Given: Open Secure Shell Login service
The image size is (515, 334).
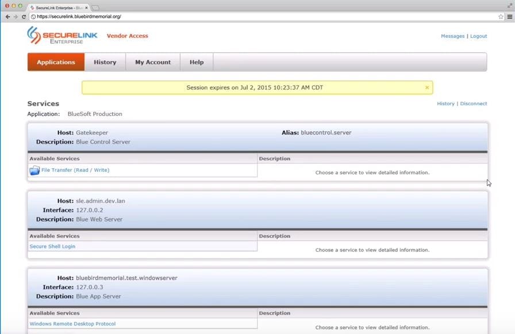Looking at the screenshot, I should pos(52,246).
